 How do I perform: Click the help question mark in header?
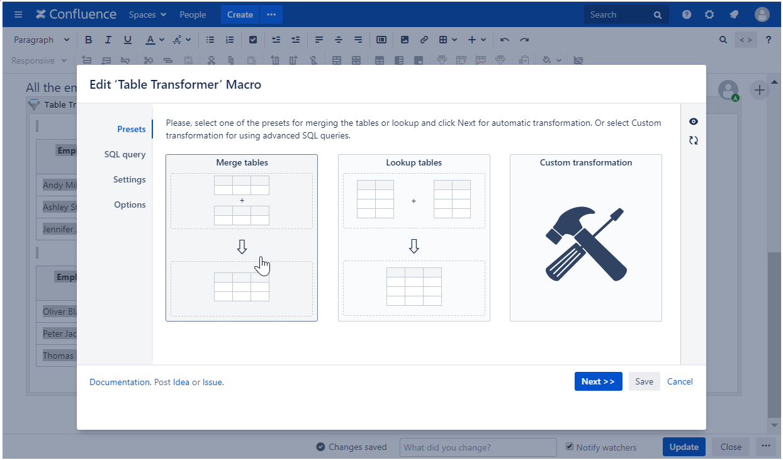(x=687, y=14)
